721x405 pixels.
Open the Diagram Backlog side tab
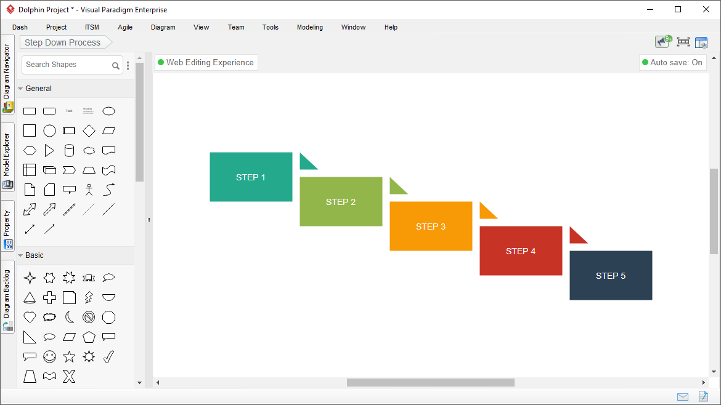7,297
